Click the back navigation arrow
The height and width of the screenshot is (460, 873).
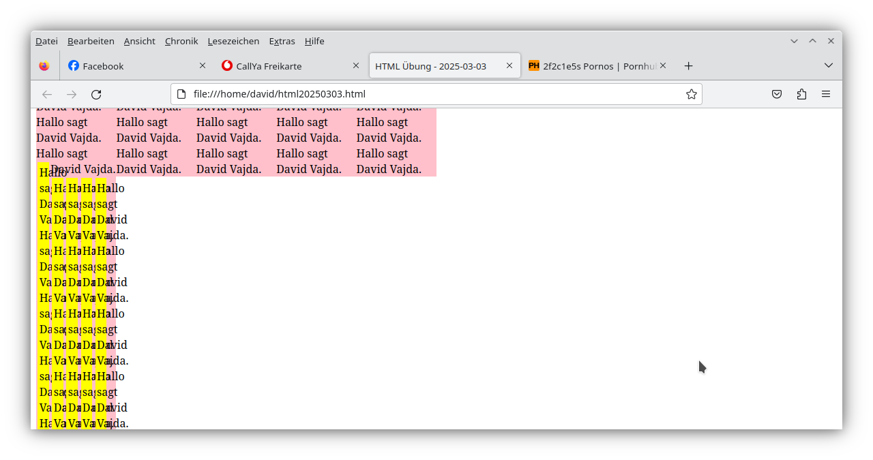pyautogui.click(x=47, y=94)
